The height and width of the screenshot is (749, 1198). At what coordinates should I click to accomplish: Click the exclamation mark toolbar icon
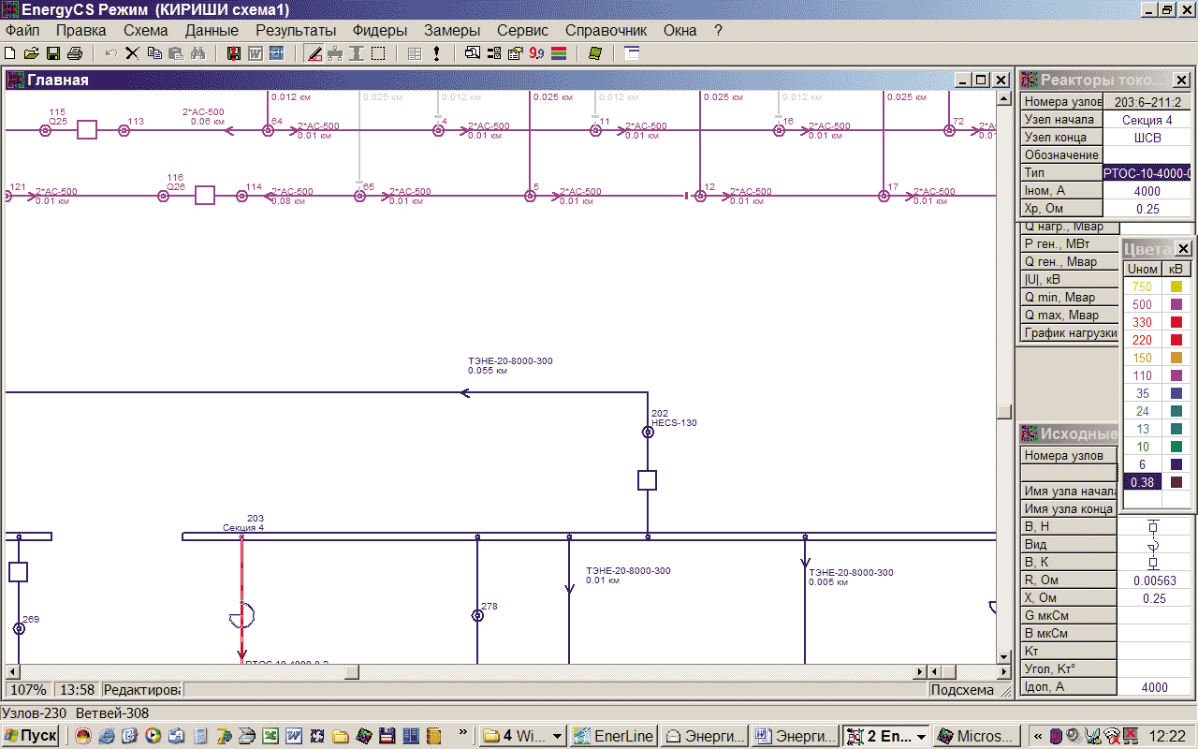tap(436, 53)
